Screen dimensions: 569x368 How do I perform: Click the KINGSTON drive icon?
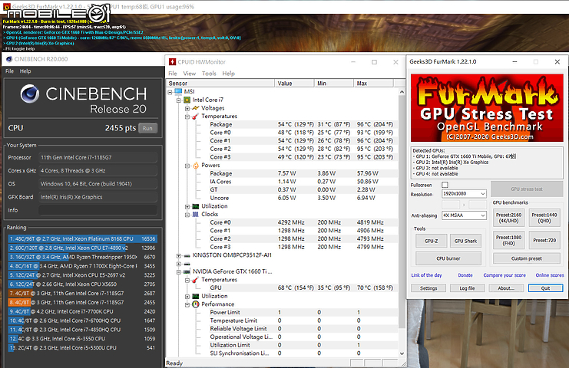[187, 255]
